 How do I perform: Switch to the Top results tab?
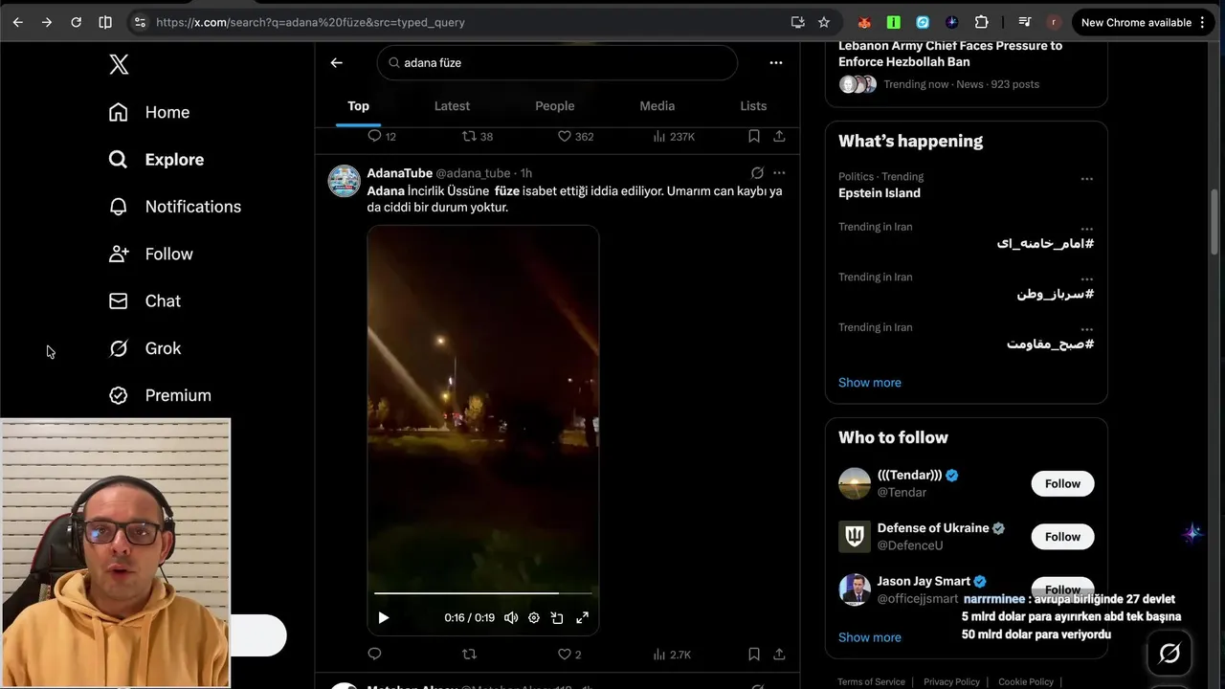tap(359, 106)
